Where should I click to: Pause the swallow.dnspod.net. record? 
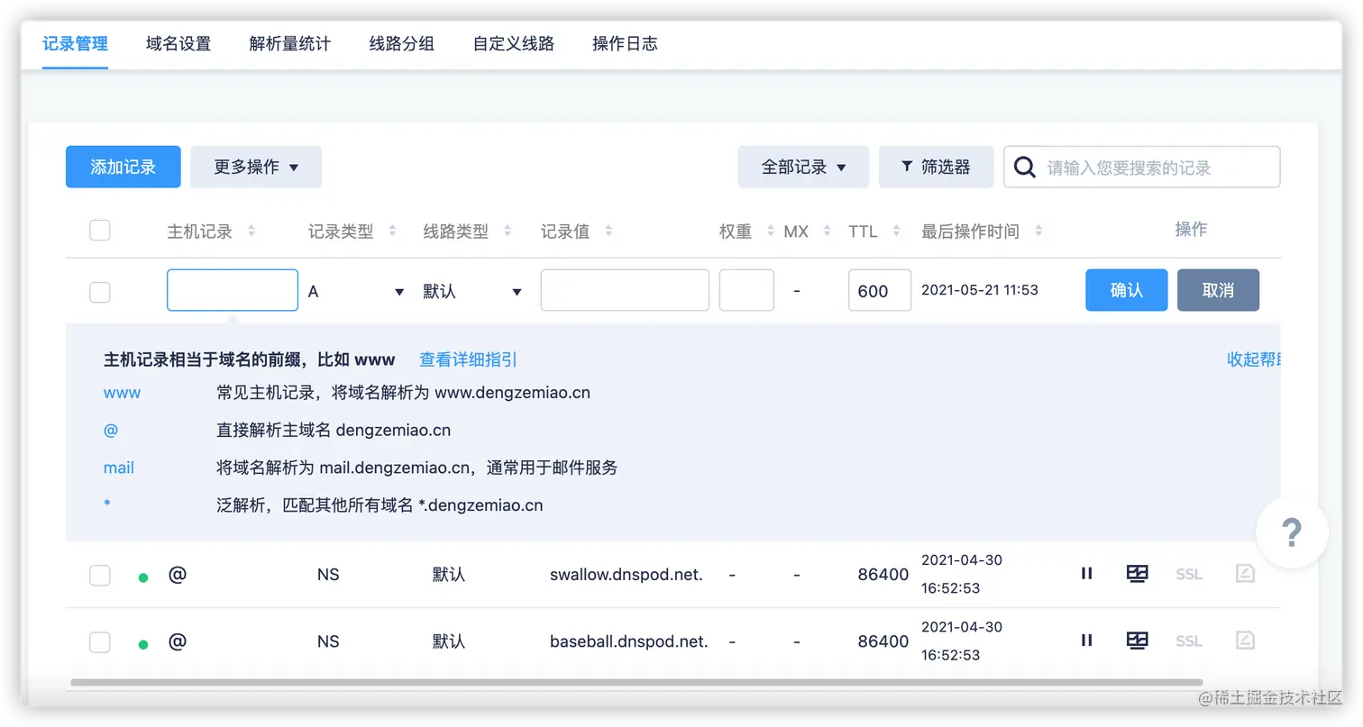coord(1086,573)
